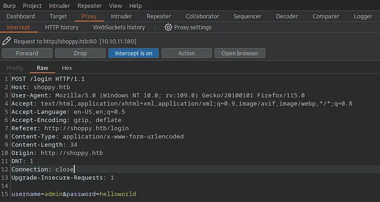Click the [10.10.11.180] IP address text
The width and height of the screenshot is (380, 202).
click(118, 42)
